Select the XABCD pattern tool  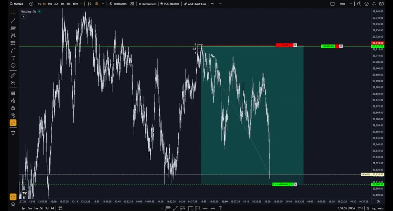(13, 35)
